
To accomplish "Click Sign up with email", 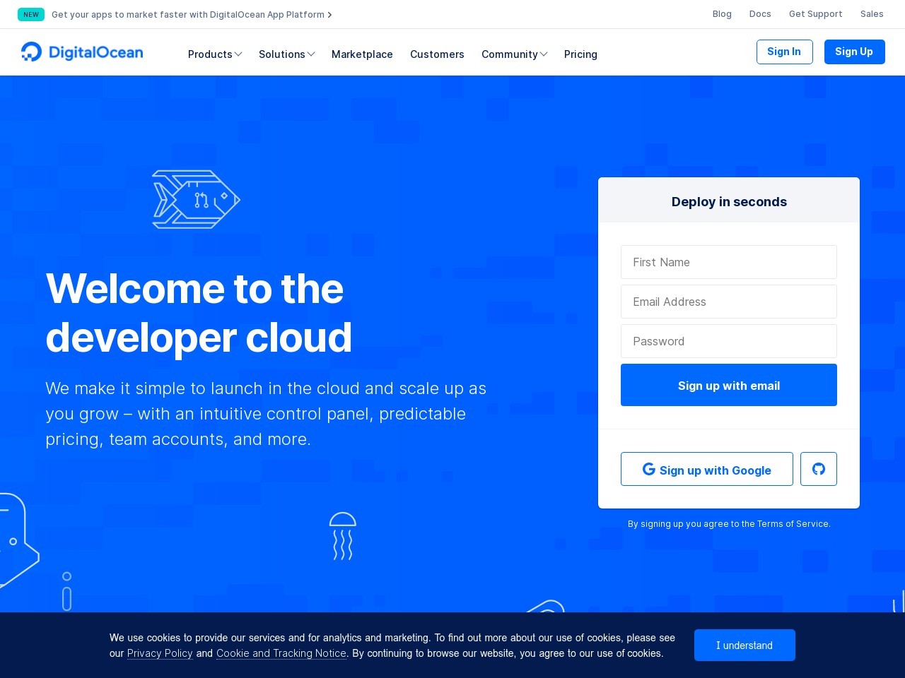I will [729, 385].
